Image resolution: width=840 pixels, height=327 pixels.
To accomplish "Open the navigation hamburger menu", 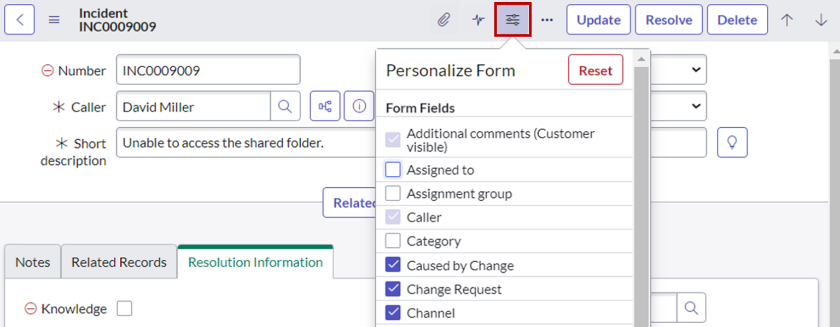I will (54, 19).
